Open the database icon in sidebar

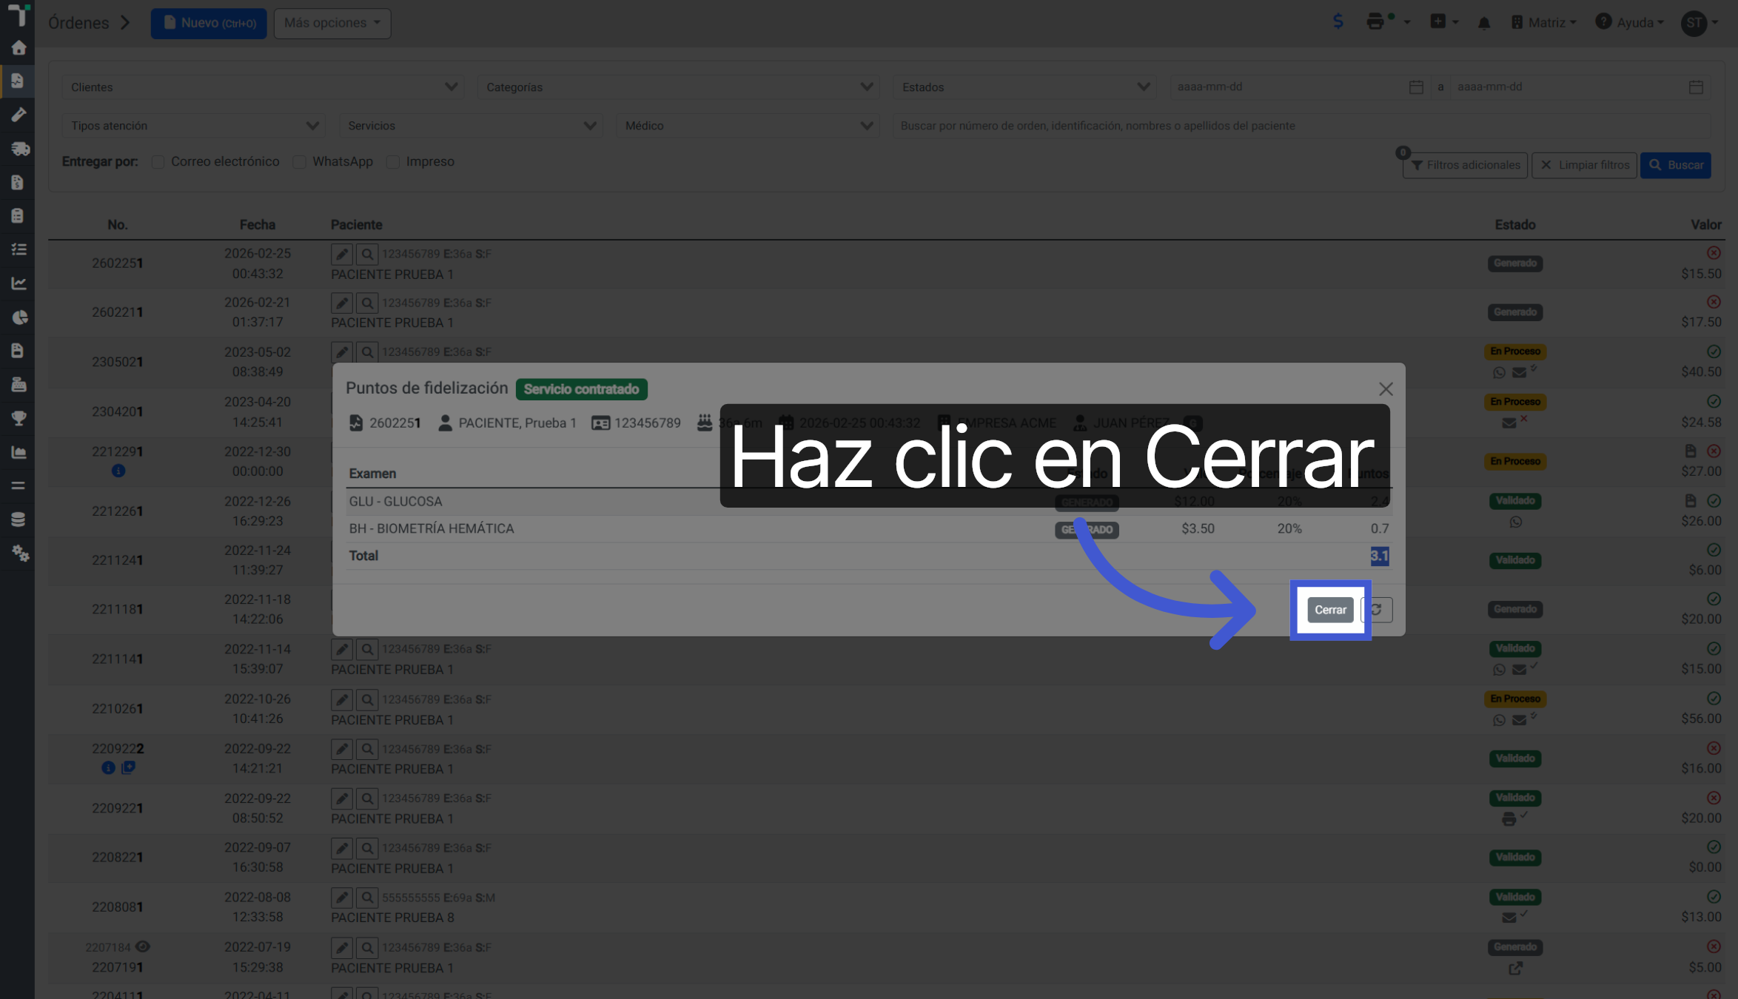(x=19, y=519)
